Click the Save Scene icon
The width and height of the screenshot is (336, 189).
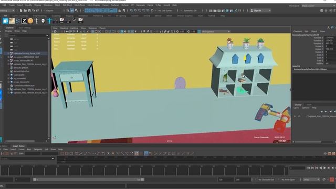(x=29, y=10)
